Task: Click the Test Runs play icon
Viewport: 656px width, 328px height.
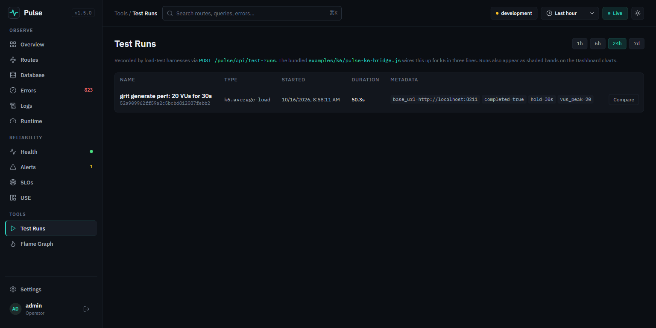Action: tap(13, 228)
